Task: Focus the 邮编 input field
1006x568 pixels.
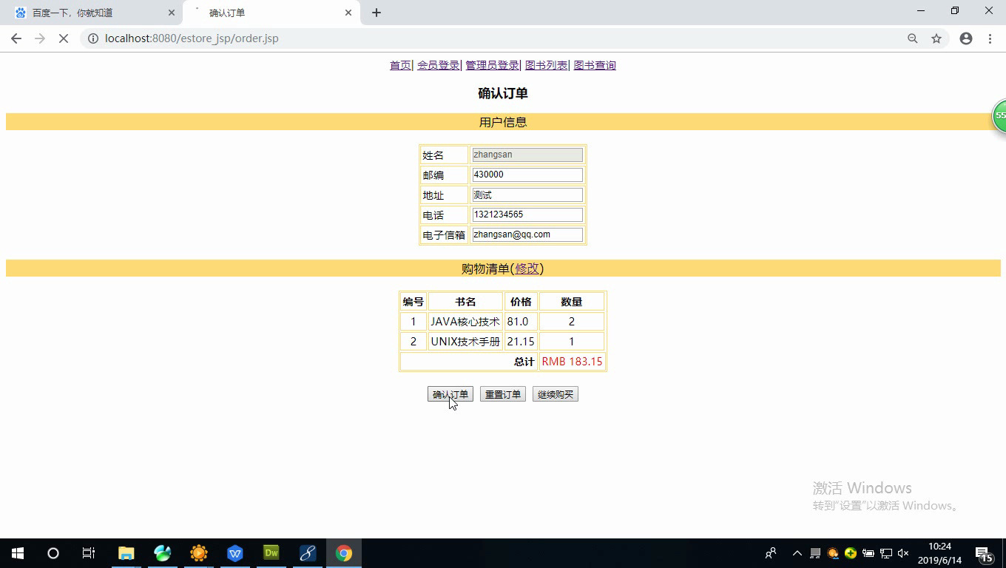Action: tap(527, 175)
